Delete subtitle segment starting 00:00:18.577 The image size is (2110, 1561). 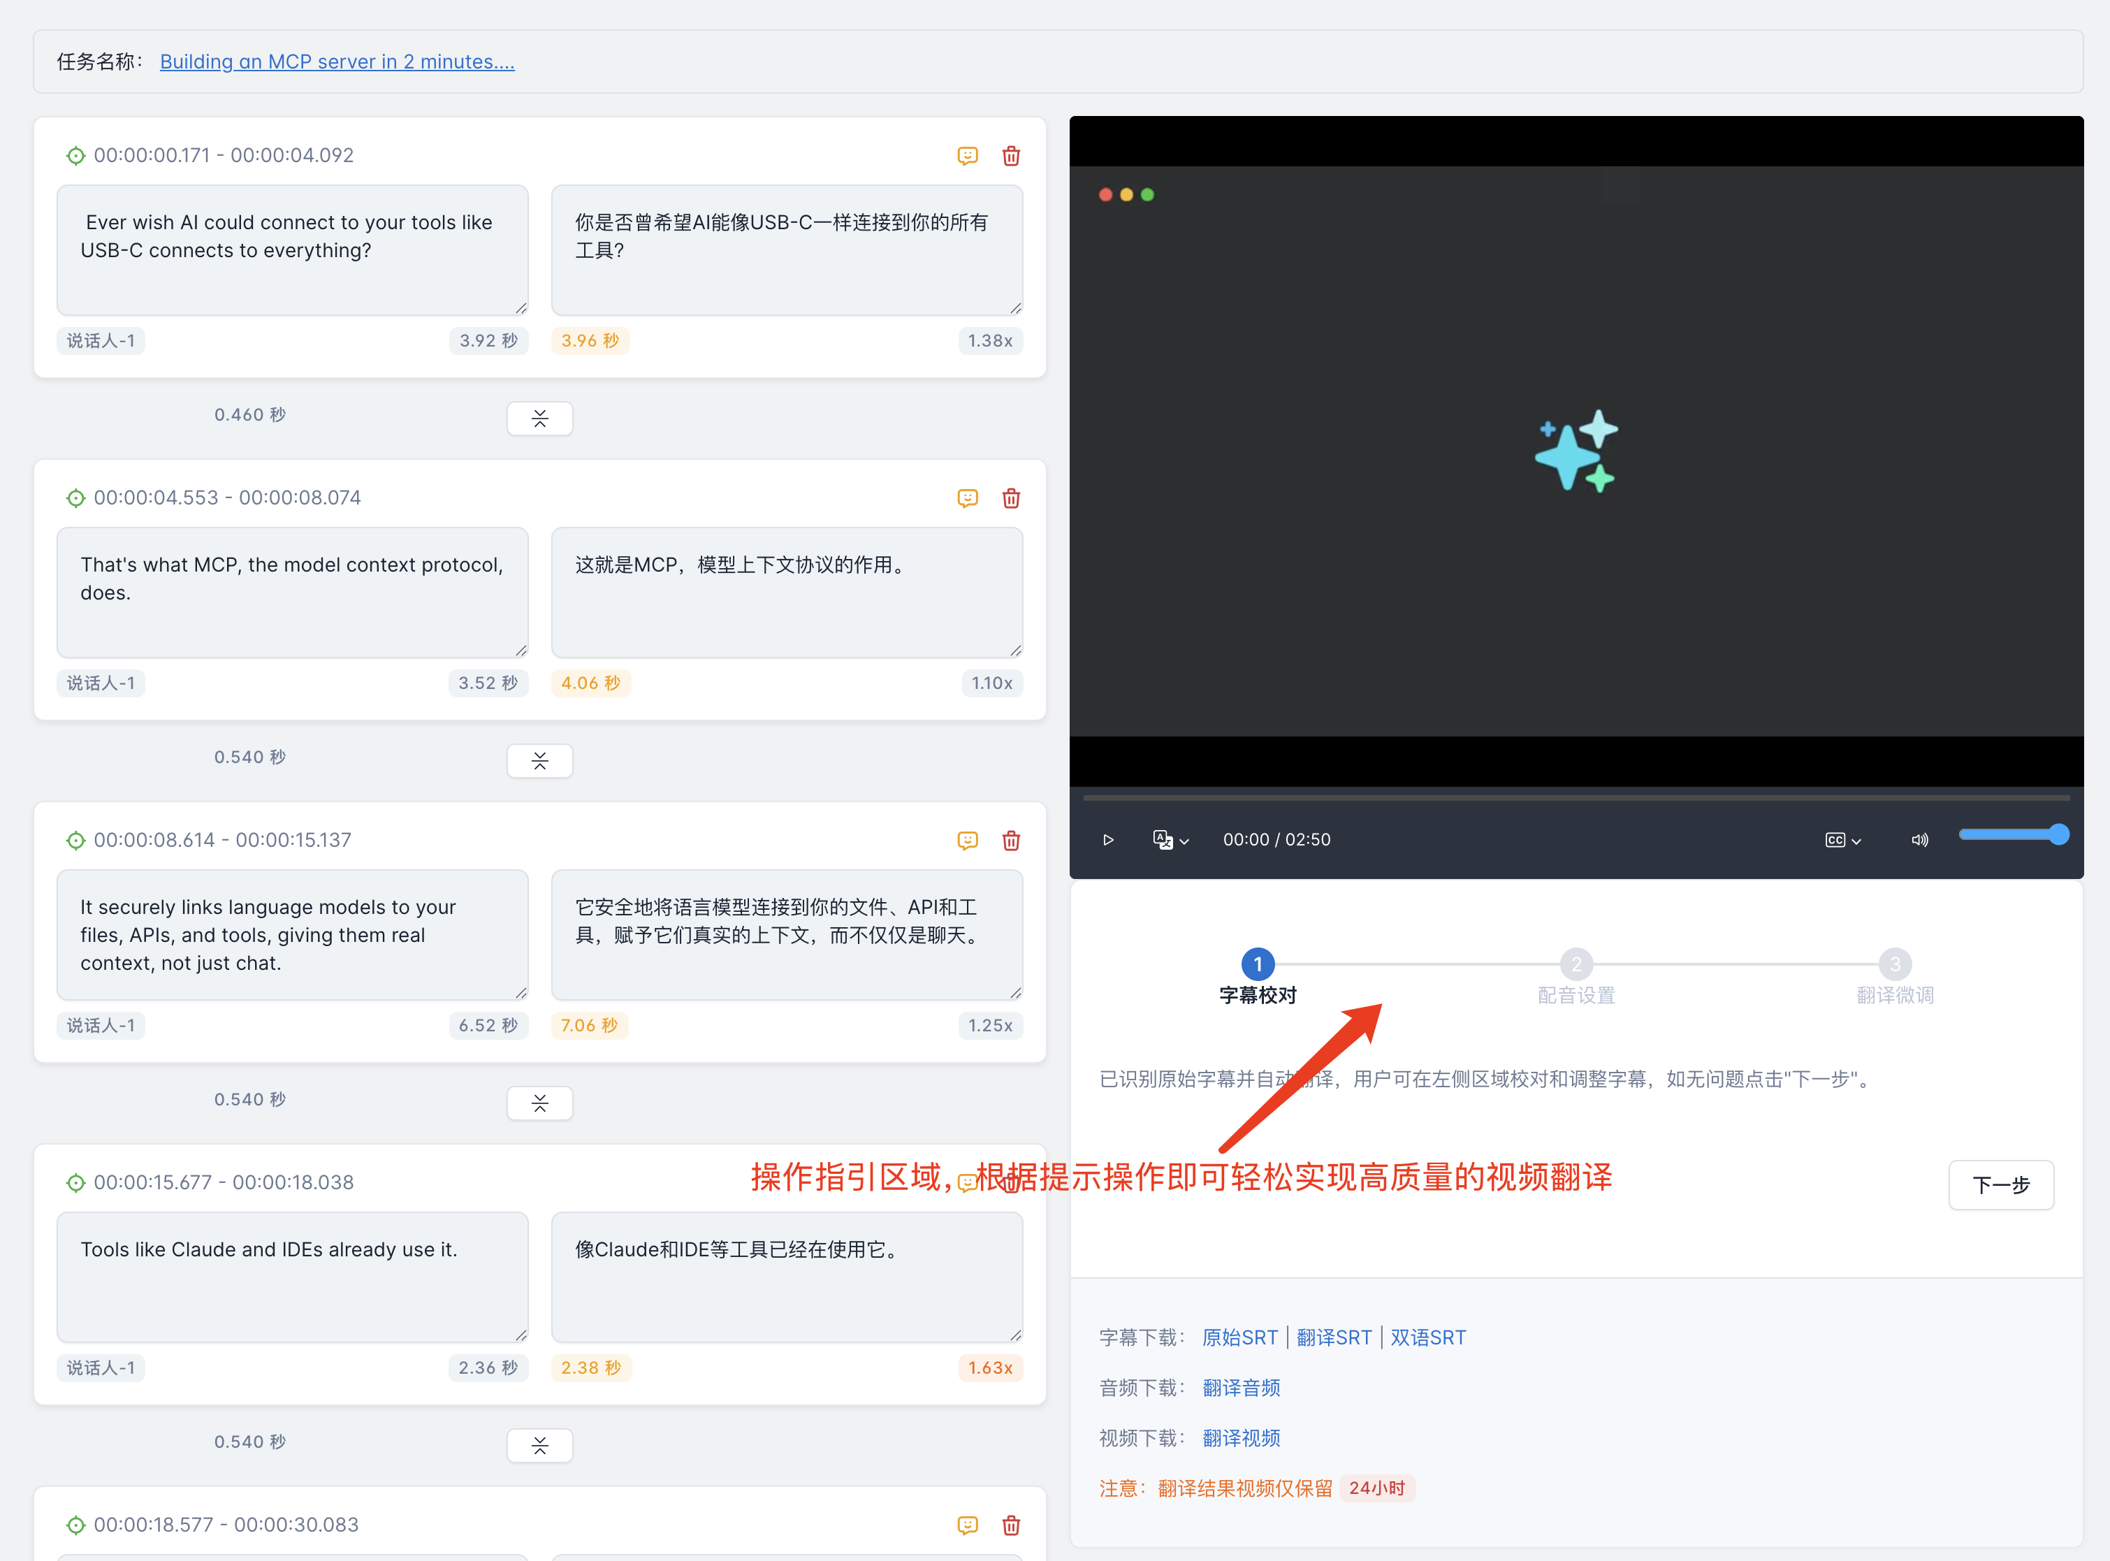1011,1525
